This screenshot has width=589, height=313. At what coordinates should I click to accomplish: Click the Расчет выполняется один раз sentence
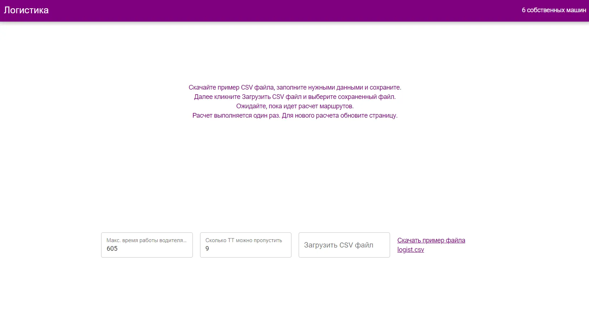click(x=236, y=115)
